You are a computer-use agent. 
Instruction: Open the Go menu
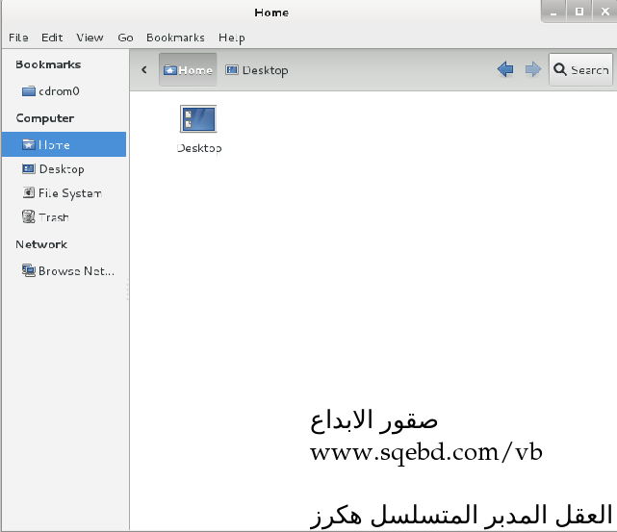point(125,38)
